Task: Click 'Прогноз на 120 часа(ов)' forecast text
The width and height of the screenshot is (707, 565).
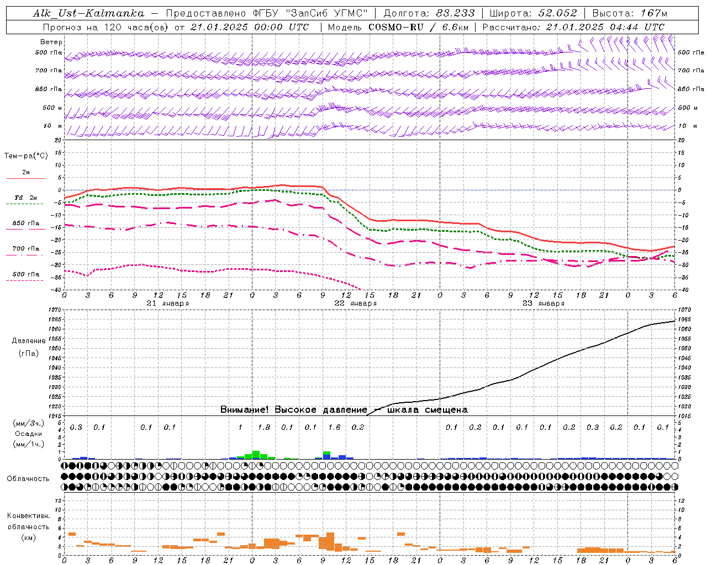Action: click(107, 27)
